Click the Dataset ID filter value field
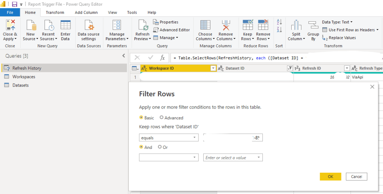This screenshot has height=194, width=383. tap(233, 138)
